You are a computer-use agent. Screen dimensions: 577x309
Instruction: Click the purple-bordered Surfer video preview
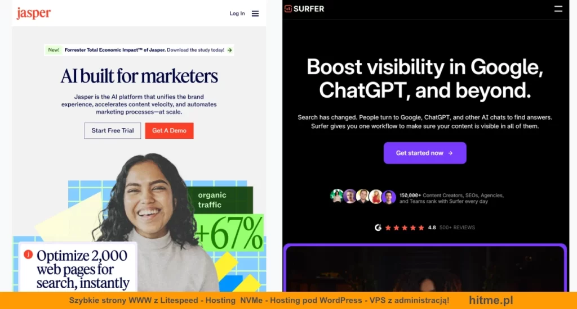click(x=425, y=268)
